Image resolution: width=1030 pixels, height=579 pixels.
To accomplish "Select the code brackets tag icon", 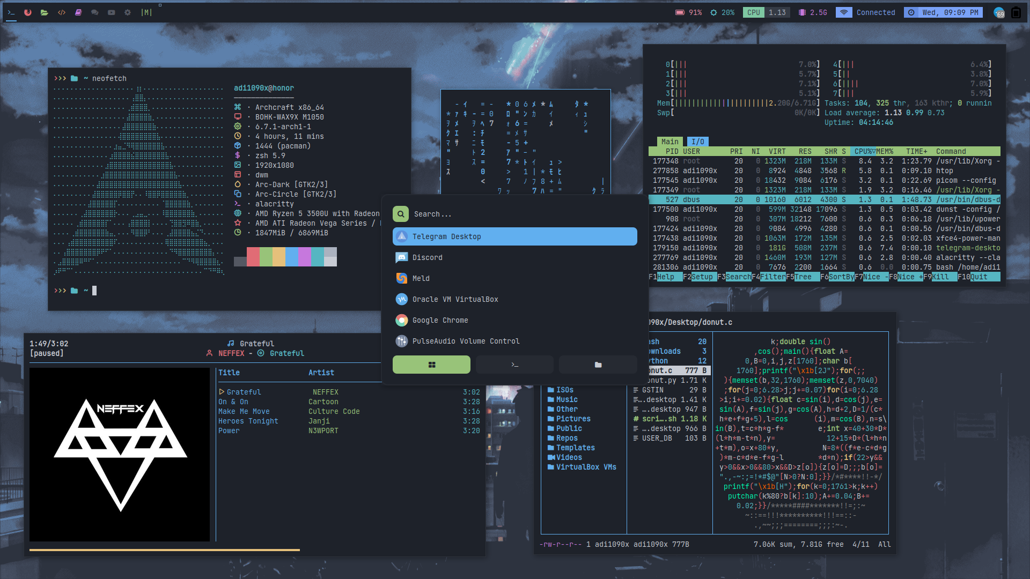I will tap(62, 12).
